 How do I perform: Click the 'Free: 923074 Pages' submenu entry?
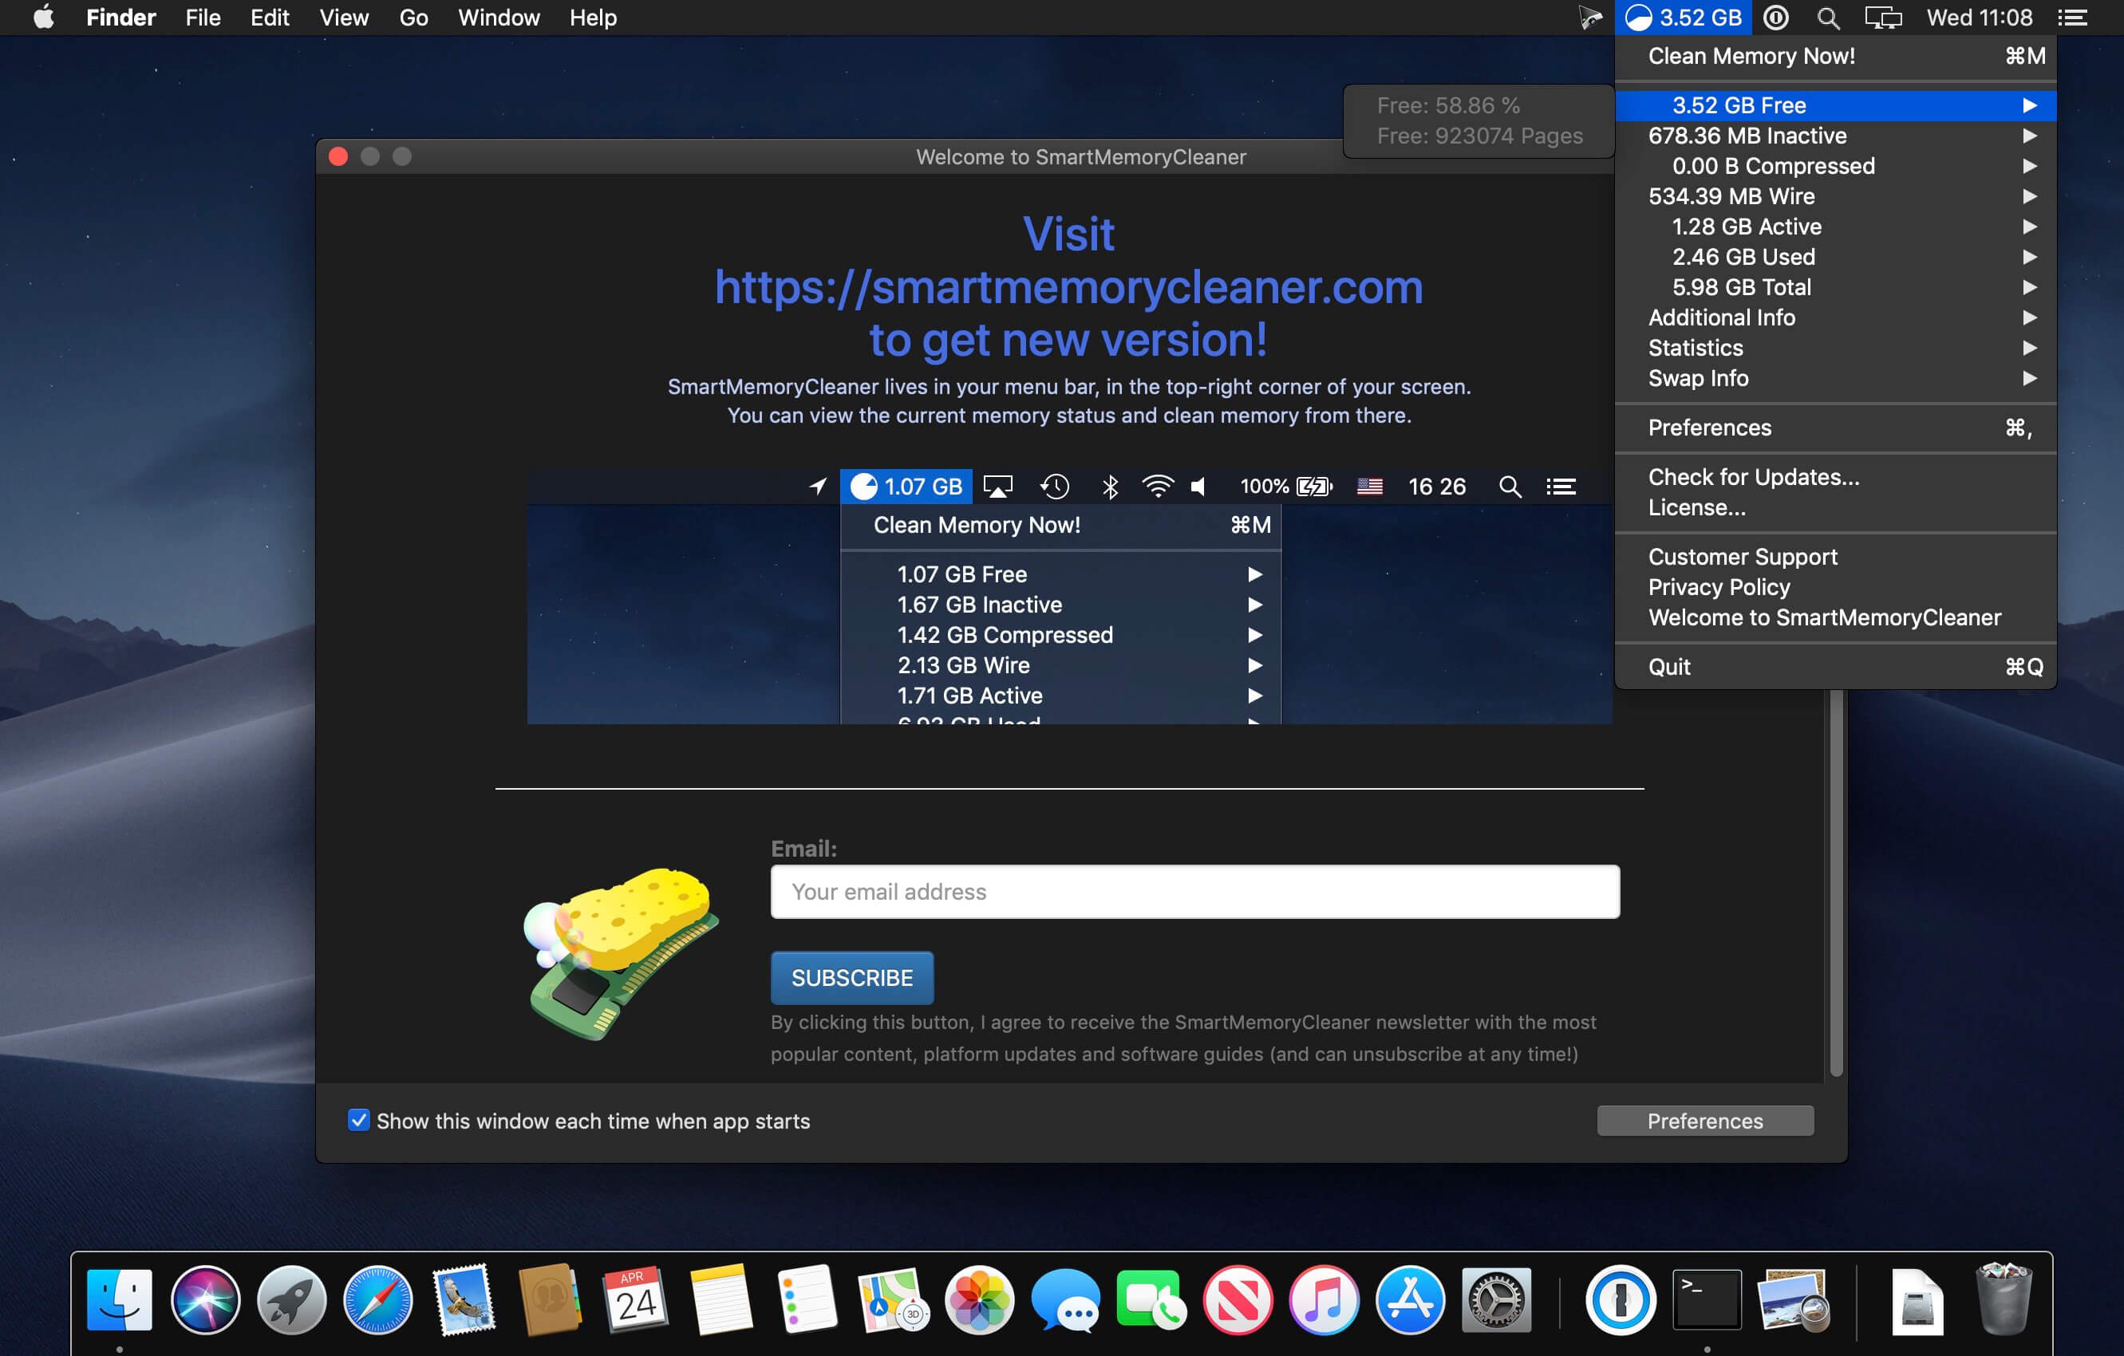[1479, 136]
